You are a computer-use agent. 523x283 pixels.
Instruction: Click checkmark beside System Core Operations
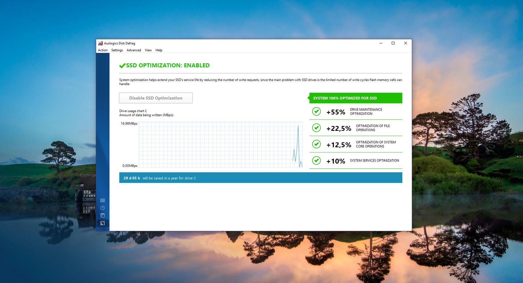317,144
